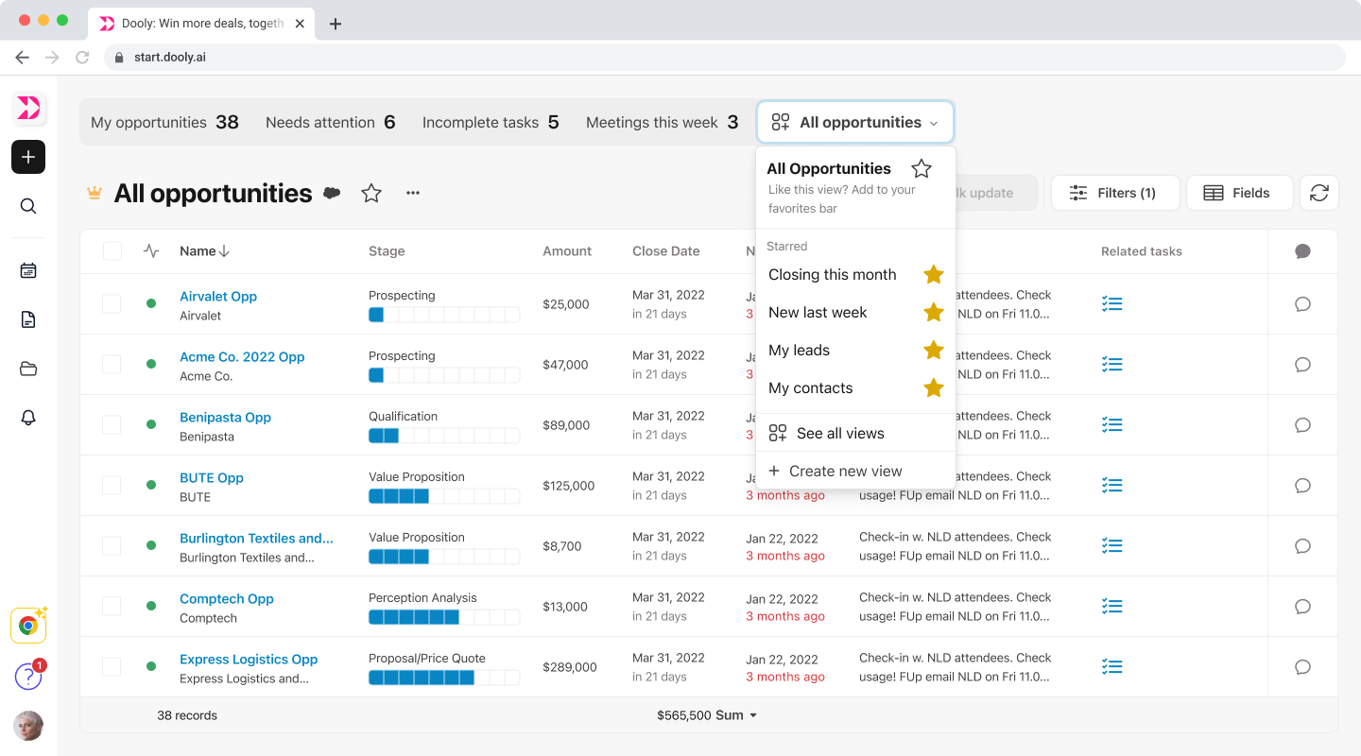
Task: Unstar the Closing this month view
Action: 934,275
